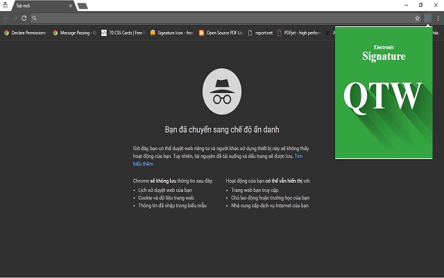Open 'PDFjet - high perform' bookmark
This screenshot has height=278, width=444.
299,33
